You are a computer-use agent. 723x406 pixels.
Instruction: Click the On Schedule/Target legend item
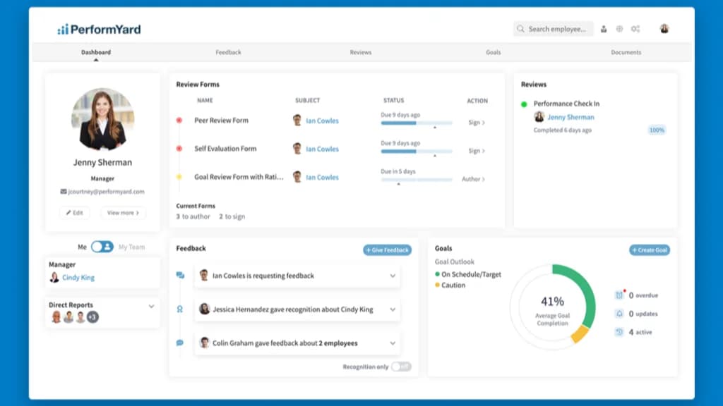(468, 274)
